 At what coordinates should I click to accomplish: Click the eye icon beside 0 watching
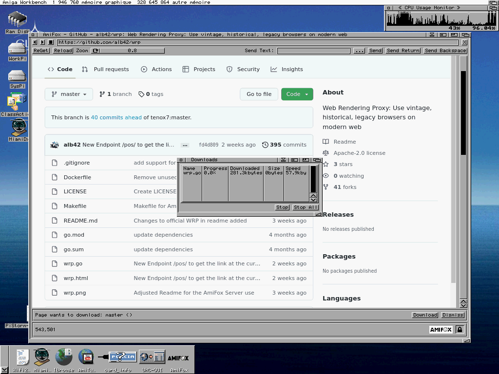[x=326, y=175]
